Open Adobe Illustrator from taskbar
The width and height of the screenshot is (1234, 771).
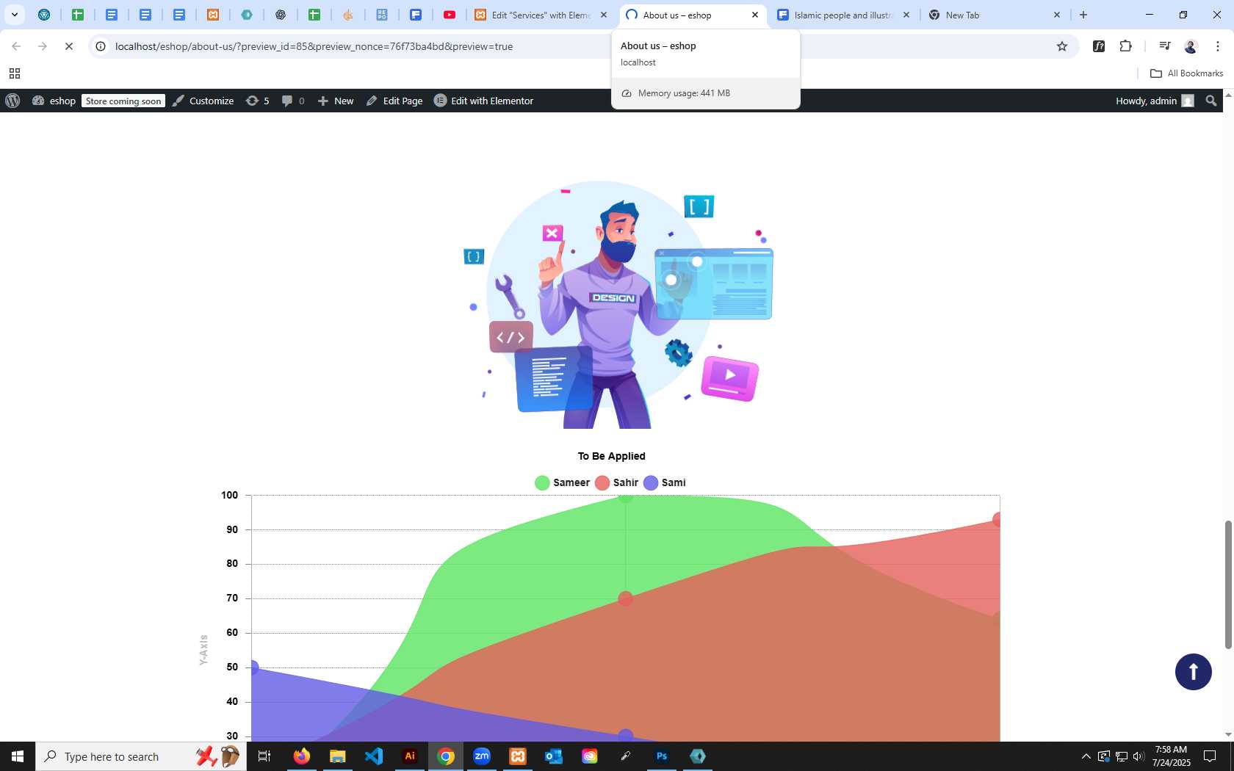pos(410,756)
